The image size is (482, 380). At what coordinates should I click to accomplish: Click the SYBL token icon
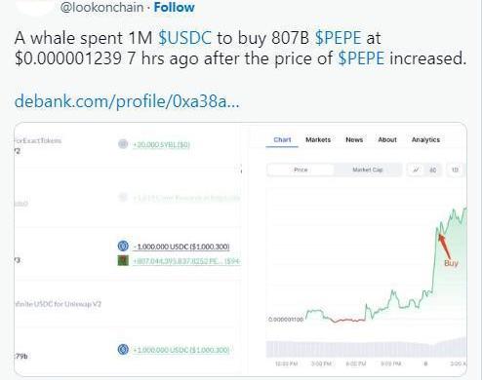tap(123, 144)
